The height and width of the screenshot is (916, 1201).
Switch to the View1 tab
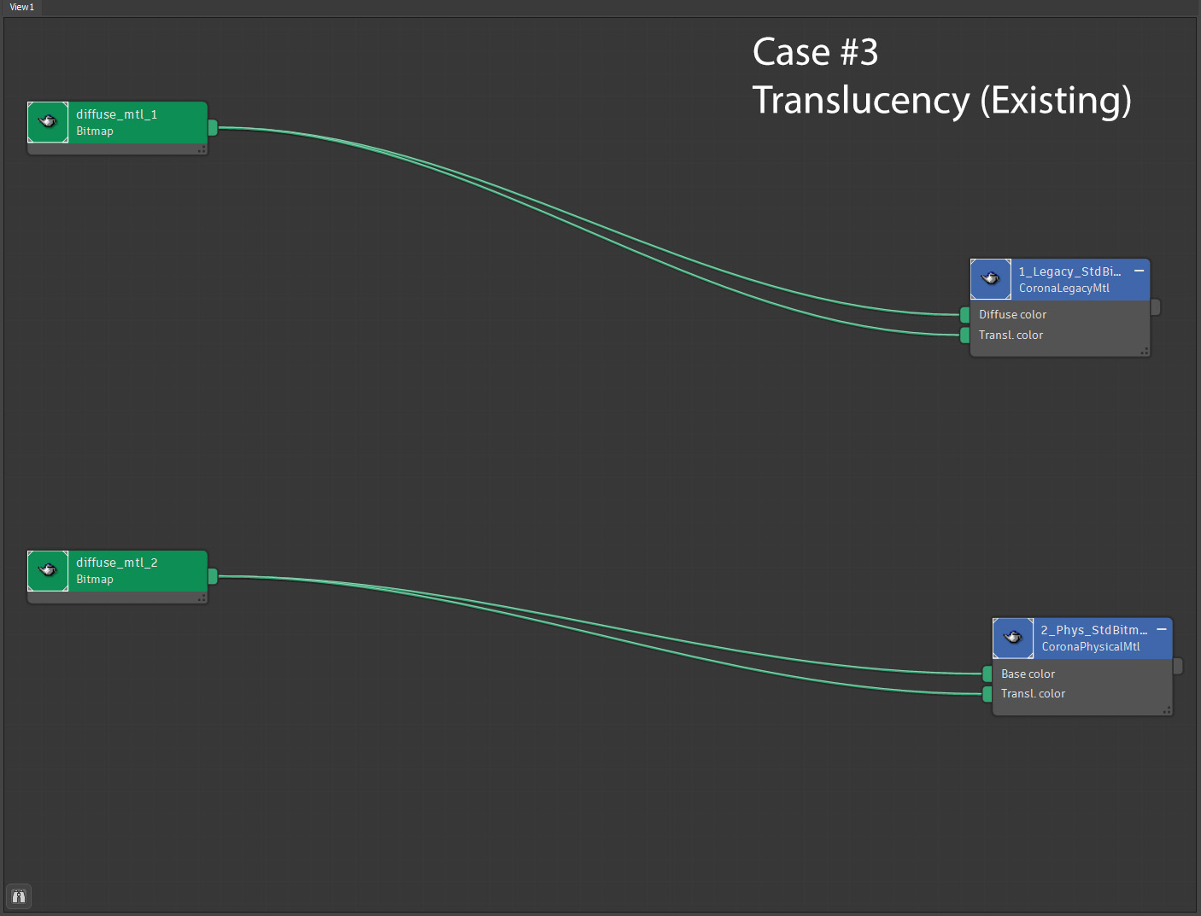coord(22,7)
